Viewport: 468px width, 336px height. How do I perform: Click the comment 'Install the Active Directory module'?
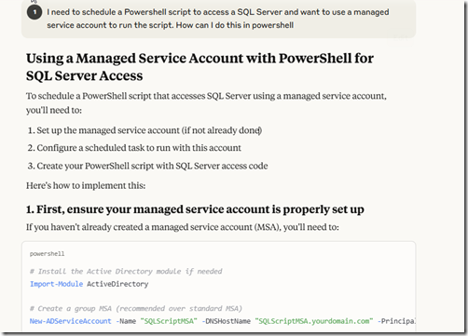[x=126, y=272]
